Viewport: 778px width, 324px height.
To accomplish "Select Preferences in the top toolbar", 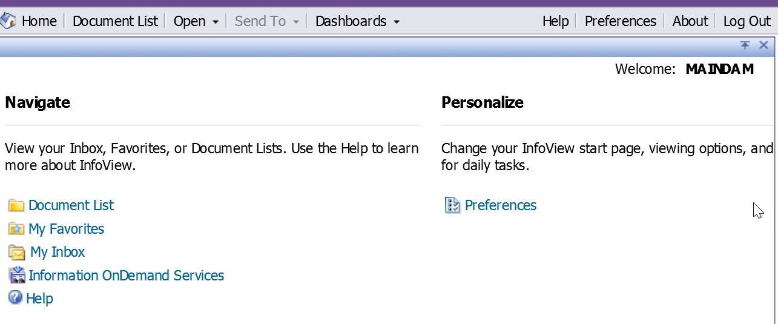I will (621, 21).
